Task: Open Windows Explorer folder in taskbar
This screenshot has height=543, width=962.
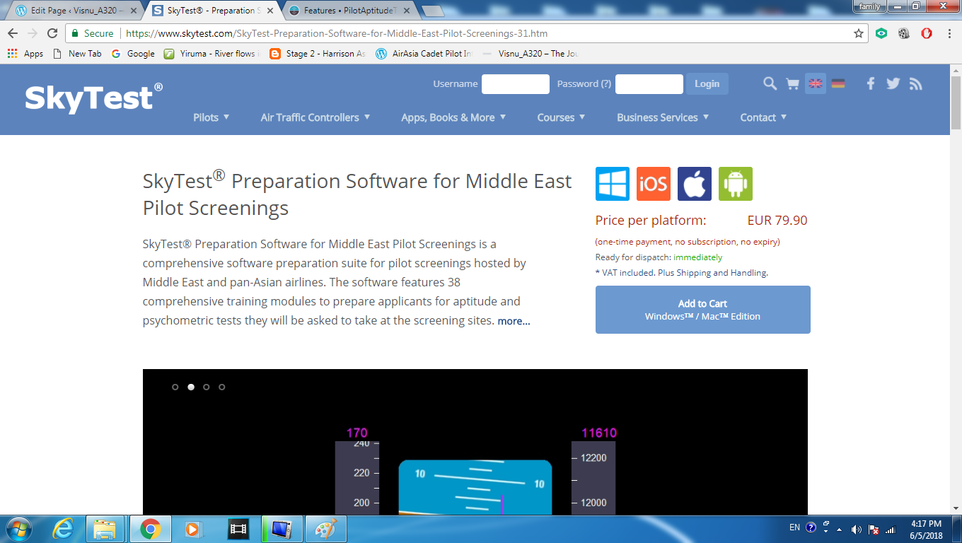Action: coord(105,529)
